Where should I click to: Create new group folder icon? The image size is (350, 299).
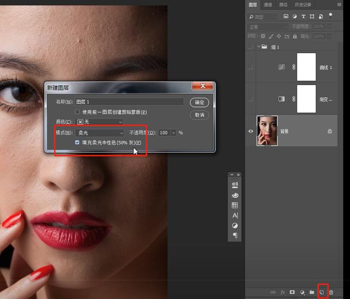click(x=312, y=292)
